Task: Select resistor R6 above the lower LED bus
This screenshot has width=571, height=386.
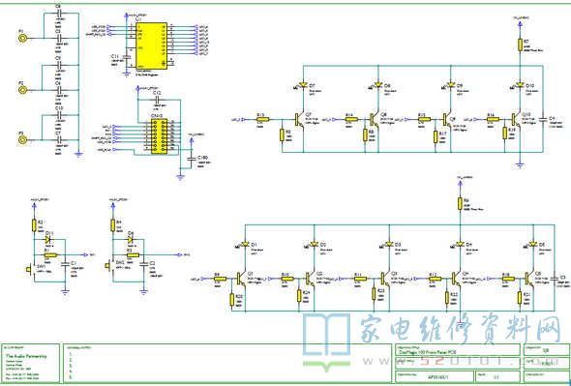Action: pos(461,204)
